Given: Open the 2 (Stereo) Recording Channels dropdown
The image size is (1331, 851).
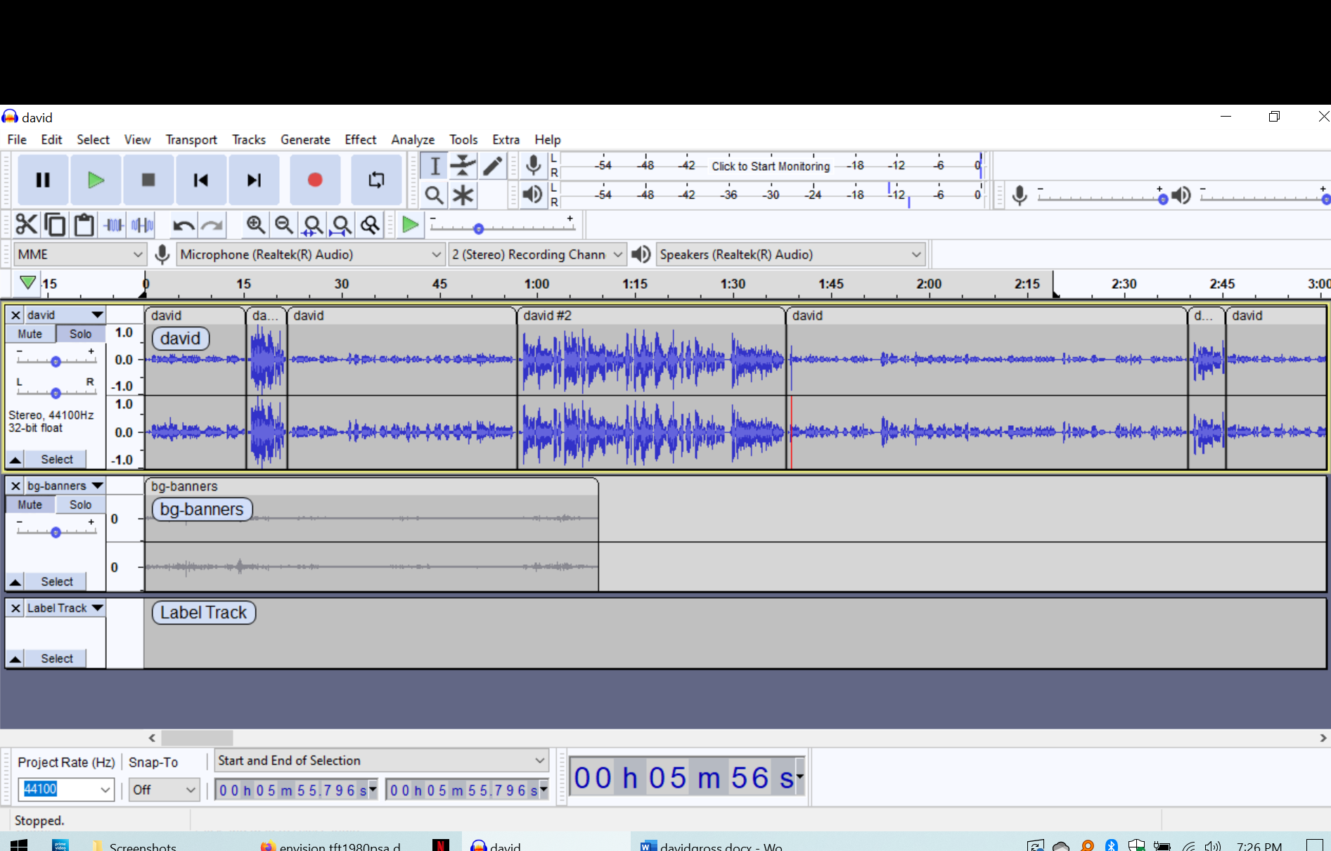Looking at the screenshot, I should coord(537,254).
